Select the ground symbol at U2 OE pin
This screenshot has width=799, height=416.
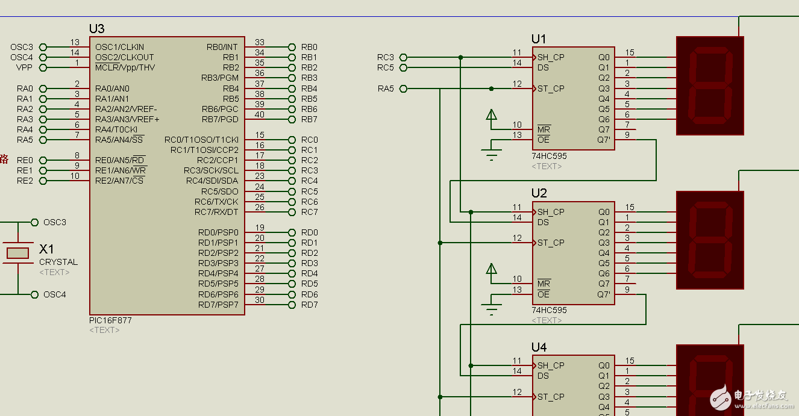[x=492, y=310]
